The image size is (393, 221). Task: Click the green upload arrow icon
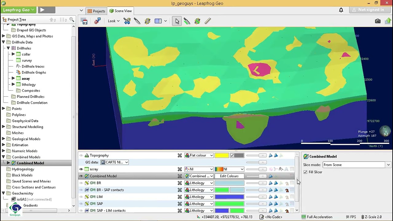[388, 21]
